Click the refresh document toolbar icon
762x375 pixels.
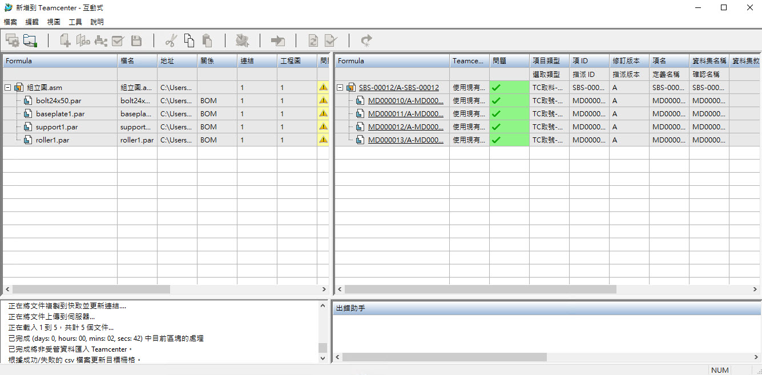[313, 40]
